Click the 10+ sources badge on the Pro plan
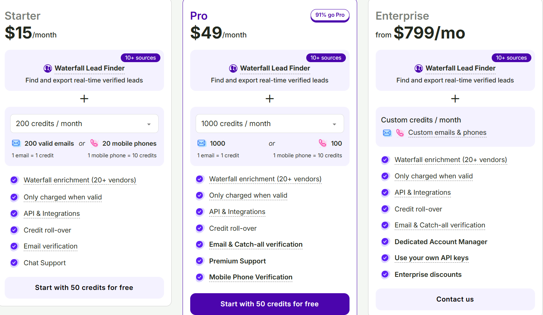 [x=326, y=57]
